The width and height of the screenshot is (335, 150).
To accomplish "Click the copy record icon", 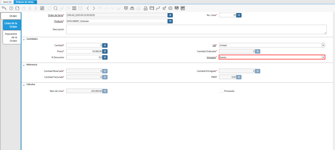I will click(x=23, y=8).
